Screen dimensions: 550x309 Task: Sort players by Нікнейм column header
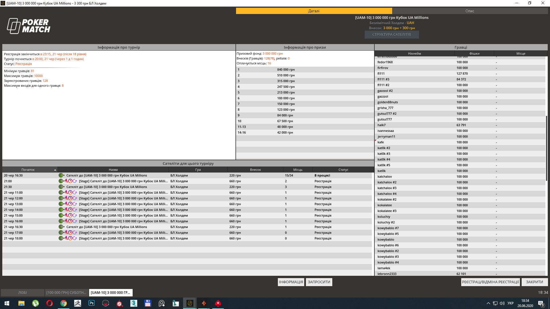coord(415,54)
